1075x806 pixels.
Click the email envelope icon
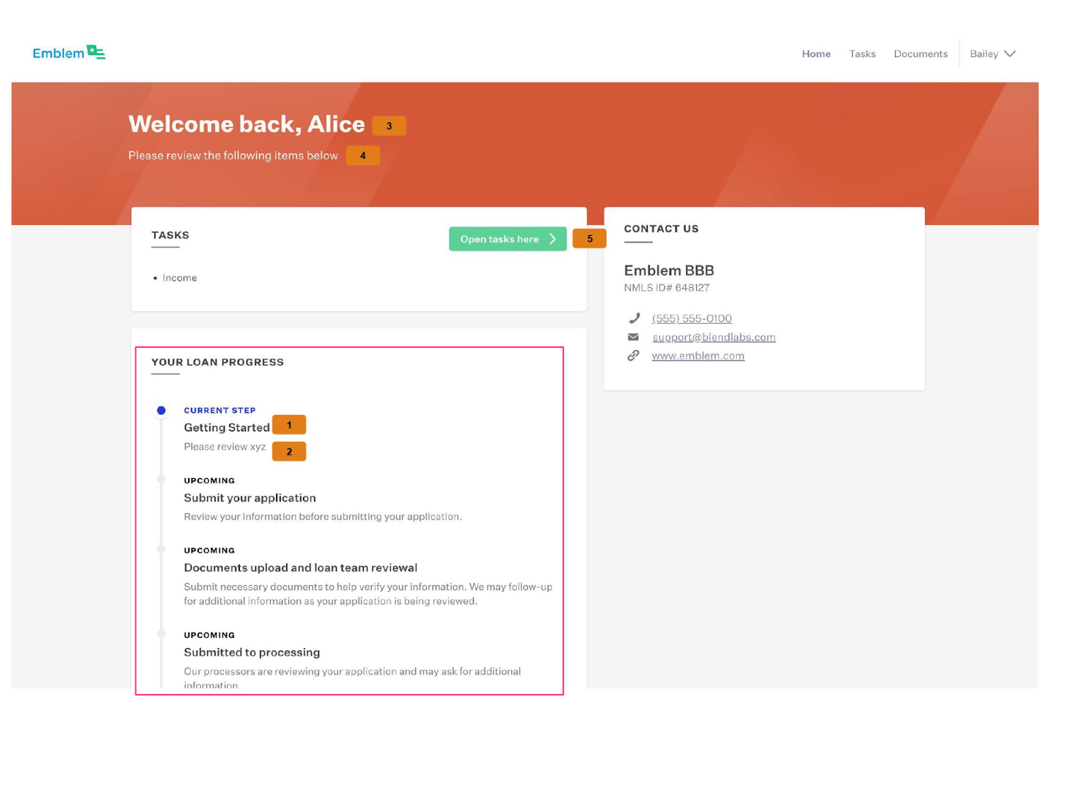coord(633,337)
